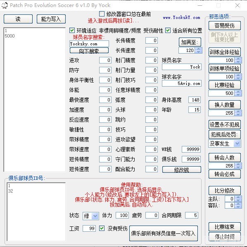Click the 设置永不犯规 button
Screen dimensions: 247x247
tap(225, 125)
